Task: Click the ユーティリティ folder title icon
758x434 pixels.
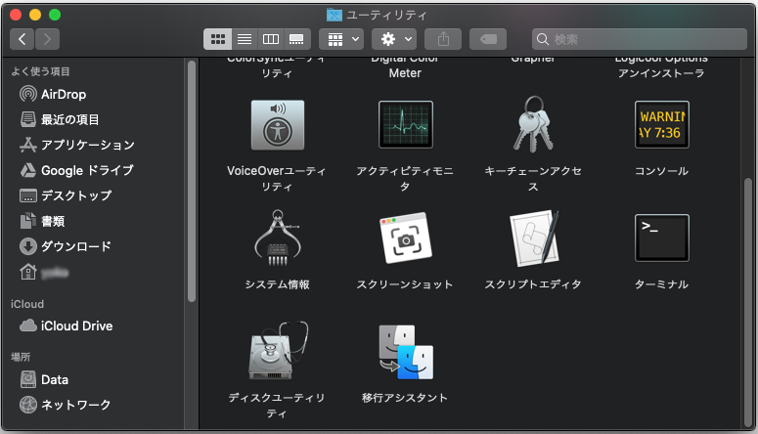Action: point(334,15)
